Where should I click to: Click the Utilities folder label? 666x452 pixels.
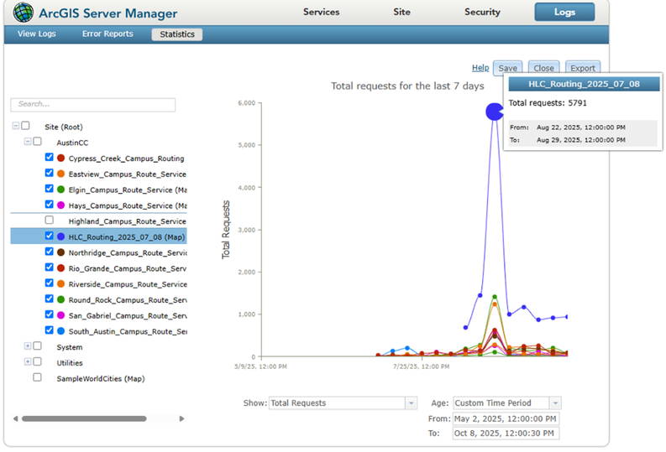coord(70,363)
